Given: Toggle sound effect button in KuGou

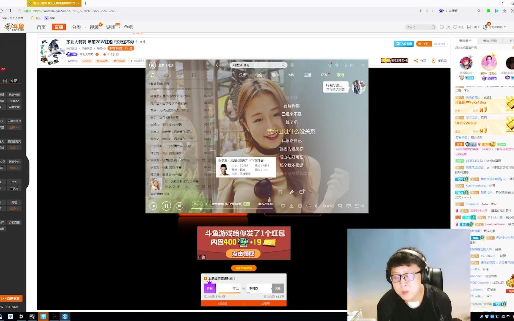Looking at the screenshot, I should point(328,206).
